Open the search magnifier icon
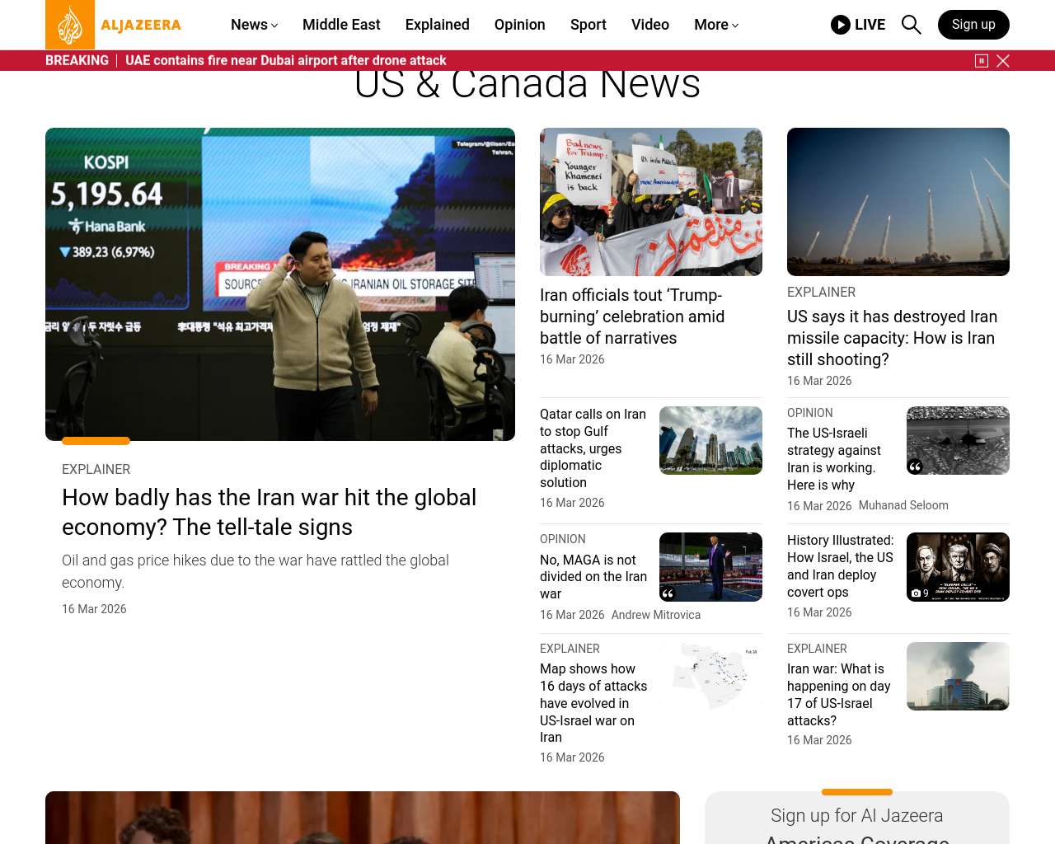Screen dimensions: 1055x844 tap(911, 25)
